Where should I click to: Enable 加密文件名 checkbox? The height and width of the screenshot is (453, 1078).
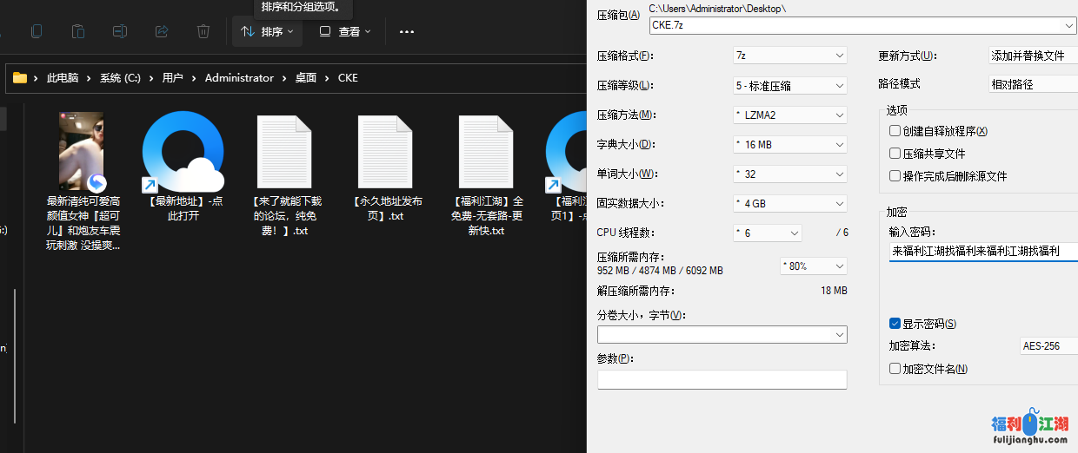tap(895, 369)
